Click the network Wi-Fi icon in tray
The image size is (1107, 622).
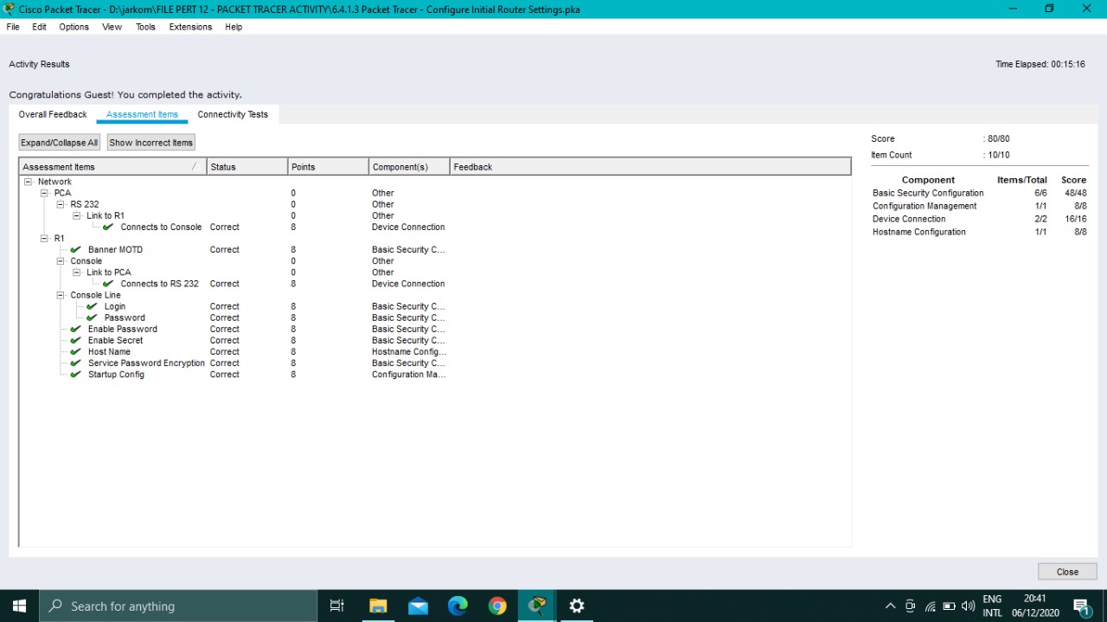(x=930, y=606)
